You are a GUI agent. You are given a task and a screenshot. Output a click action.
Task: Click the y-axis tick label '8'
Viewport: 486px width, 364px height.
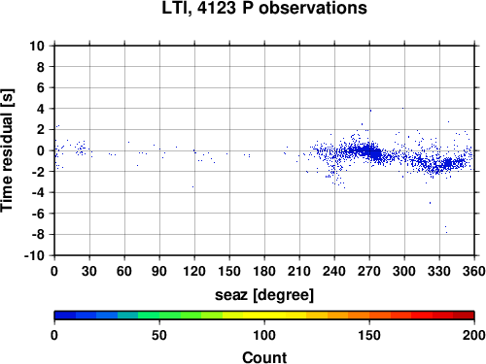(x=41, y=67)
